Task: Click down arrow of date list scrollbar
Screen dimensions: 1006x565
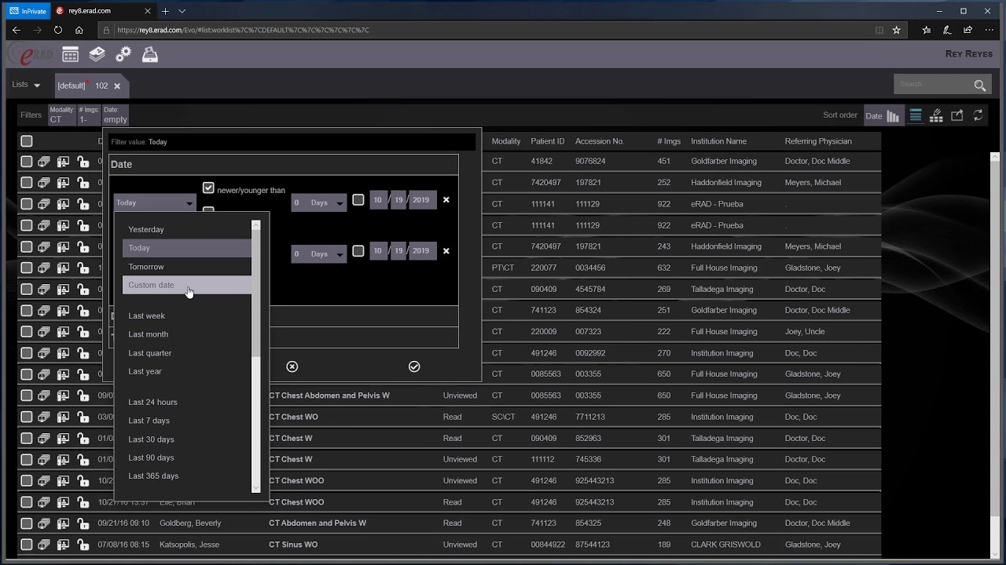Action: tap(255, 489)
